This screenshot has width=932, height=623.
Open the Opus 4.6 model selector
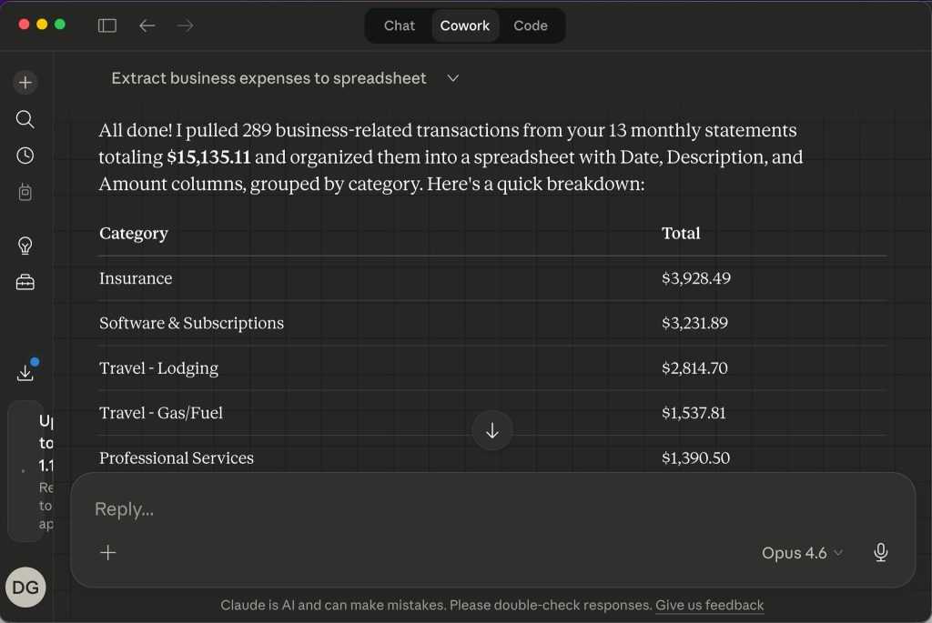(x=802, y=553)
